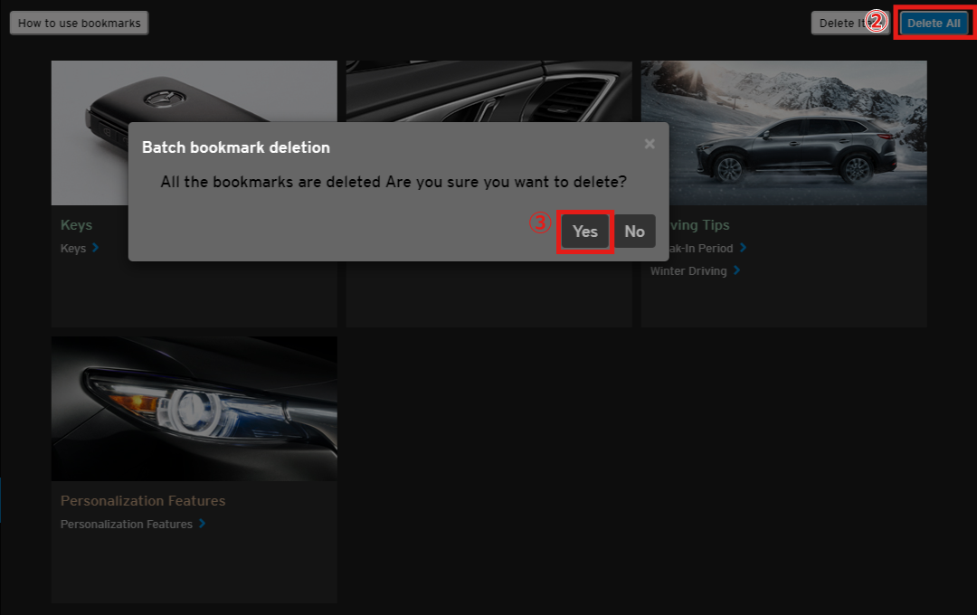Click the Delete Item button
The height and width of the screenshot is (615, 977).
838,24
